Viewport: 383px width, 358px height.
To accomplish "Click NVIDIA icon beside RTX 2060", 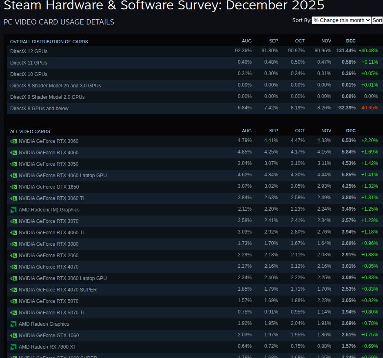I will pyautogui.click(x=13, y=256).
